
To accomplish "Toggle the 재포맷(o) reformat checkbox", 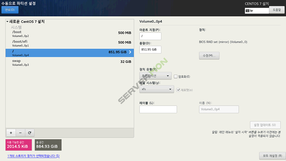I will click(178, 90).
